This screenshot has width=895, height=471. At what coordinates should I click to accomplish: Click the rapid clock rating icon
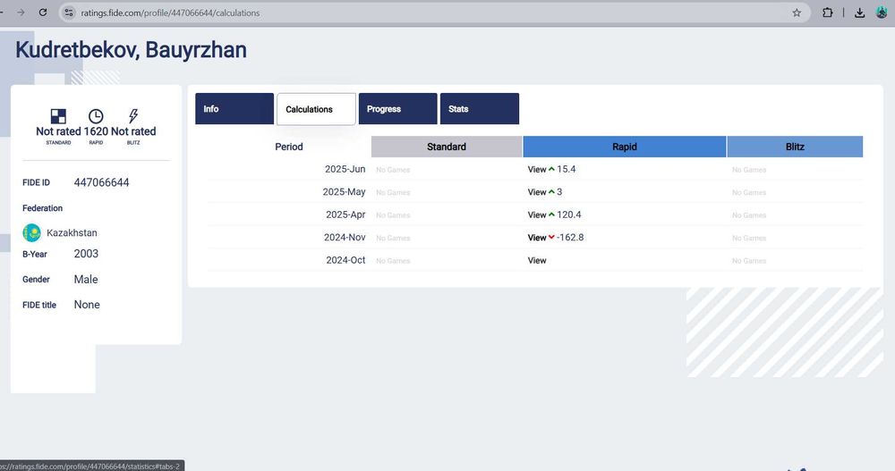point(96,116)
